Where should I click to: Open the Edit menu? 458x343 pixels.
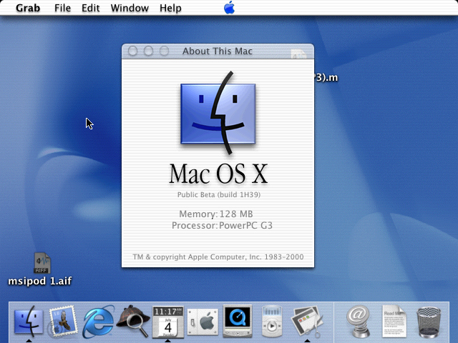(91, 8)
